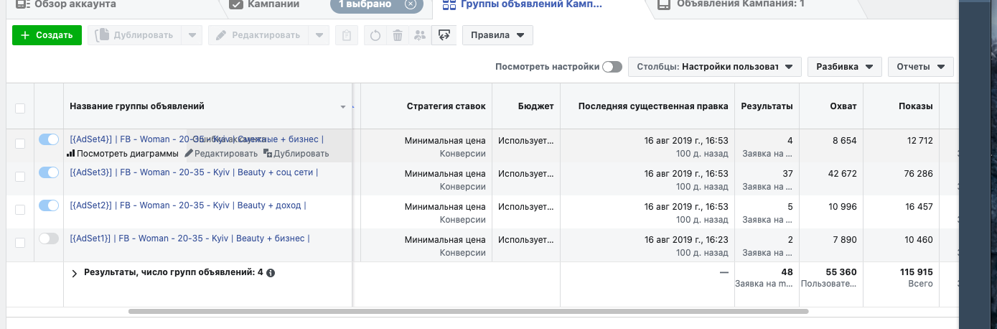
Task: Click the 37 results value for AdSet3
Action: pos(787,173)
